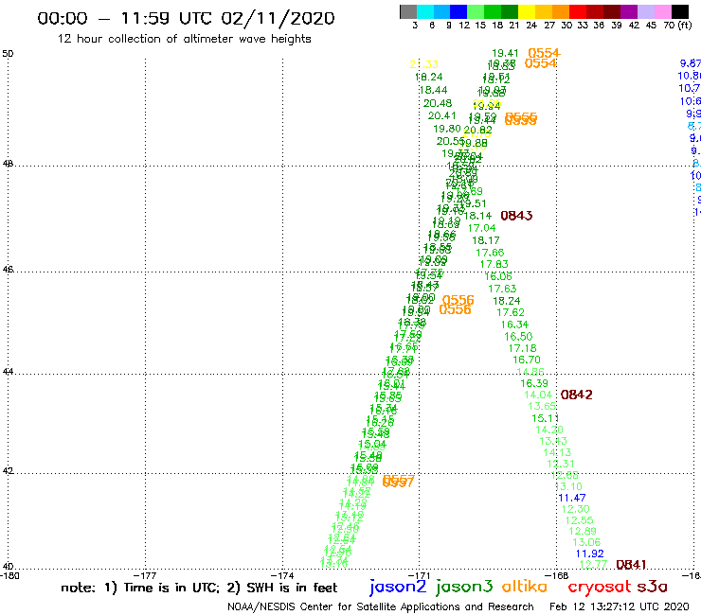
Task: Click the gray swatch in the color scale
Action: [x=408, y=11]
